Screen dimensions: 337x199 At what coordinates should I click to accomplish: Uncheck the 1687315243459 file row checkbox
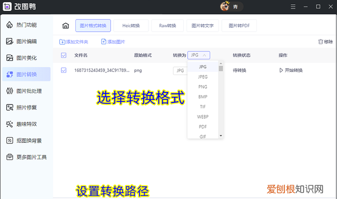64,70
